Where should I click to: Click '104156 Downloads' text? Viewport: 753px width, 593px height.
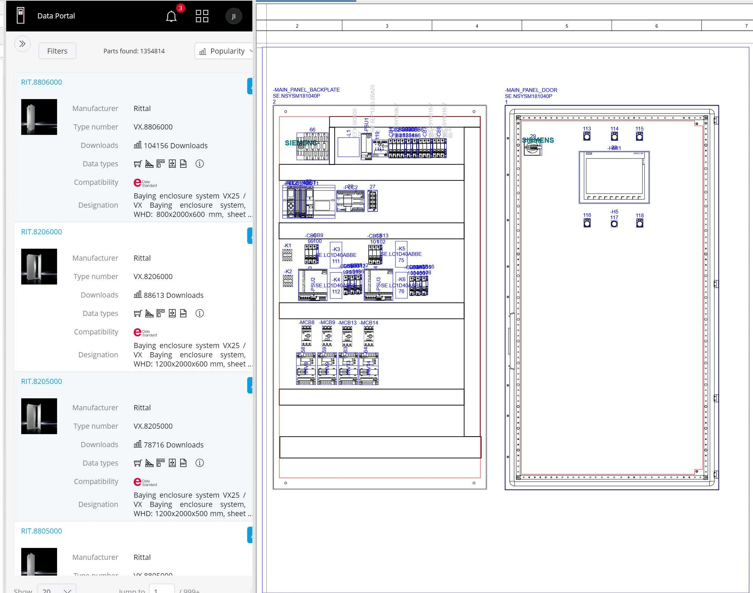(175, 146)
